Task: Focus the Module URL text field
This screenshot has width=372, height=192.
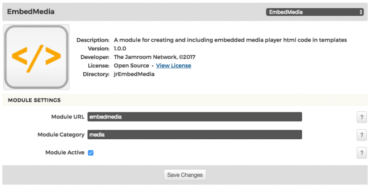Action: [x=194, y=117]
